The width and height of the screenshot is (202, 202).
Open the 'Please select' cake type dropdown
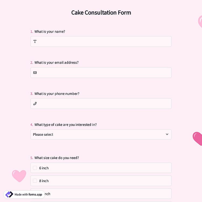101,134
